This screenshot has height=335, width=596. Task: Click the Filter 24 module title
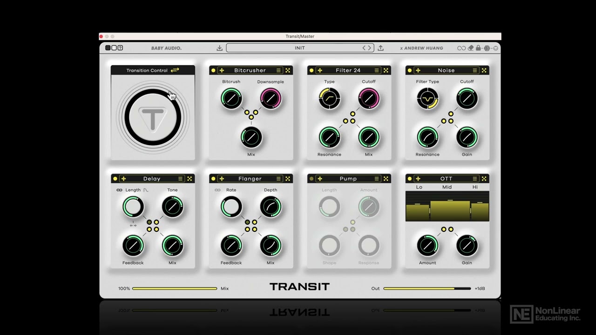tap(348, 70)
